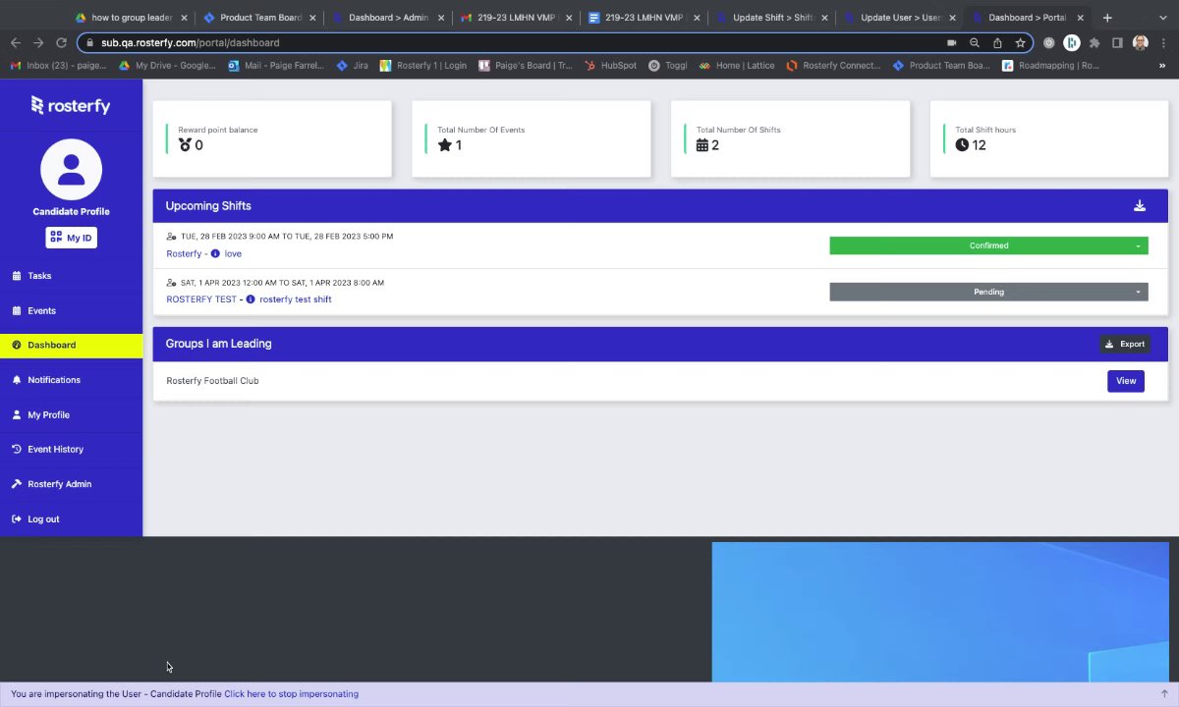1179x707 pixels.
Task: Click the zoom magnifier icon in address bar
Action: 975,43
